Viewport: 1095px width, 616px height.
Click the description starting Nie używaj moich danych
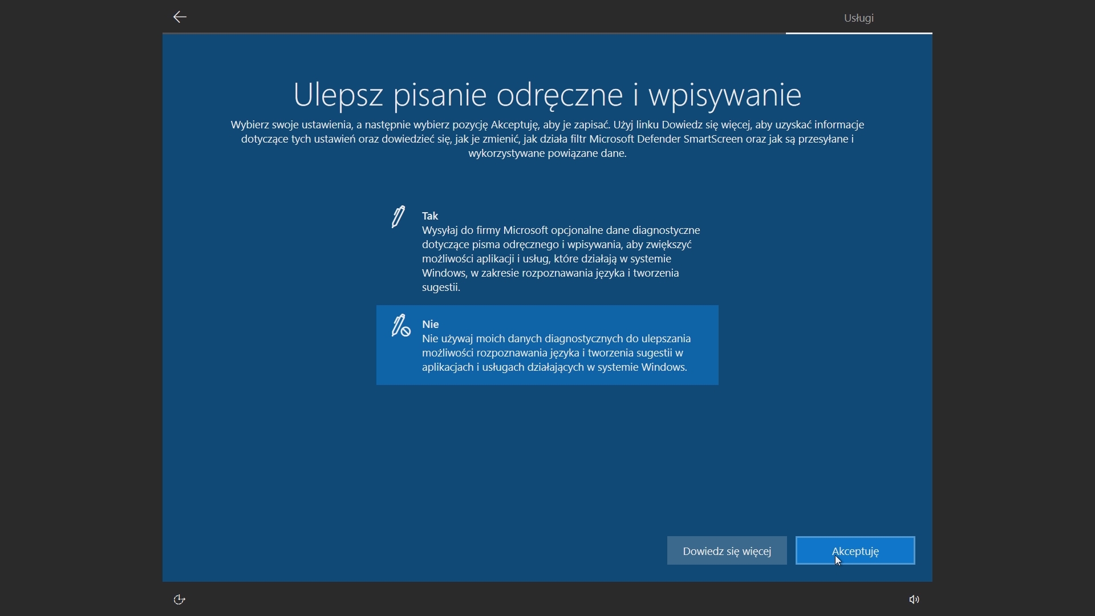[x=557, y=353]
